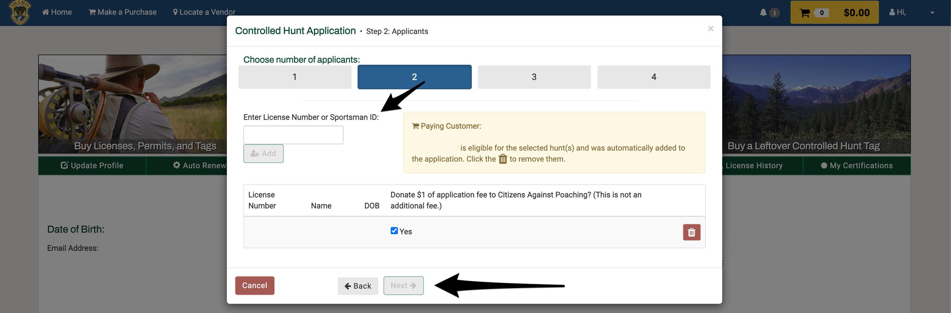Remove the applicant using the trash icon
951x313 pixels.
coord(692,232)
